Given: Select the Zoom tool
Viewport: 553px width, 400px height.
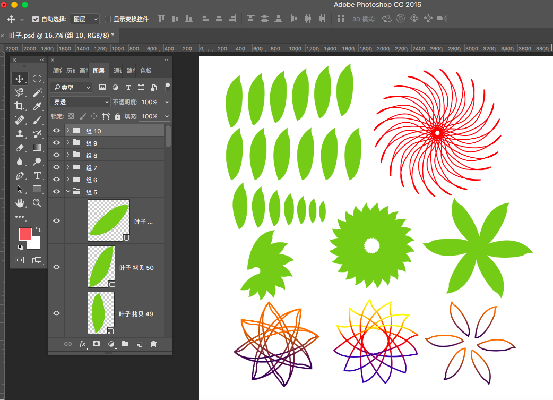Looking at the screenshot, I should click(37, 203).
